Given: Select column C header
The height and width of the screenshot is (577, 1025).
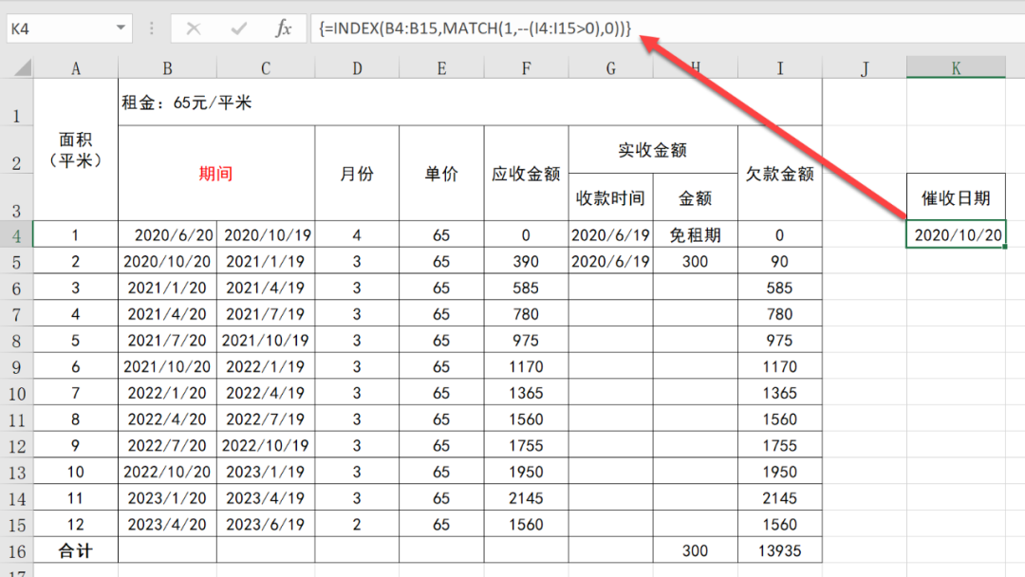Looking at the screenshot, I should tap(266, 68).
